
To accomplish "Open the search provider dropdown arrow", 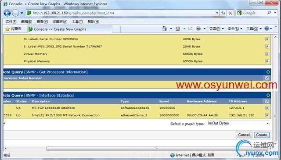I will 275,13.
